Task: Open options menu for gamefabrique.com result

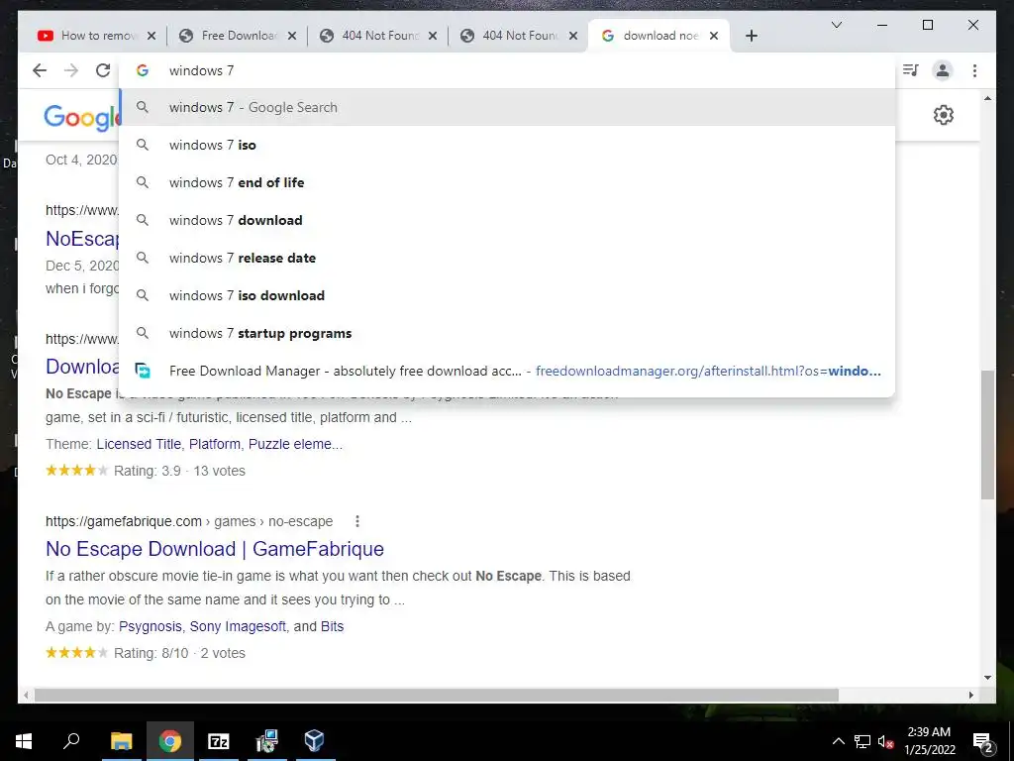Action: [x=356, y=521]
